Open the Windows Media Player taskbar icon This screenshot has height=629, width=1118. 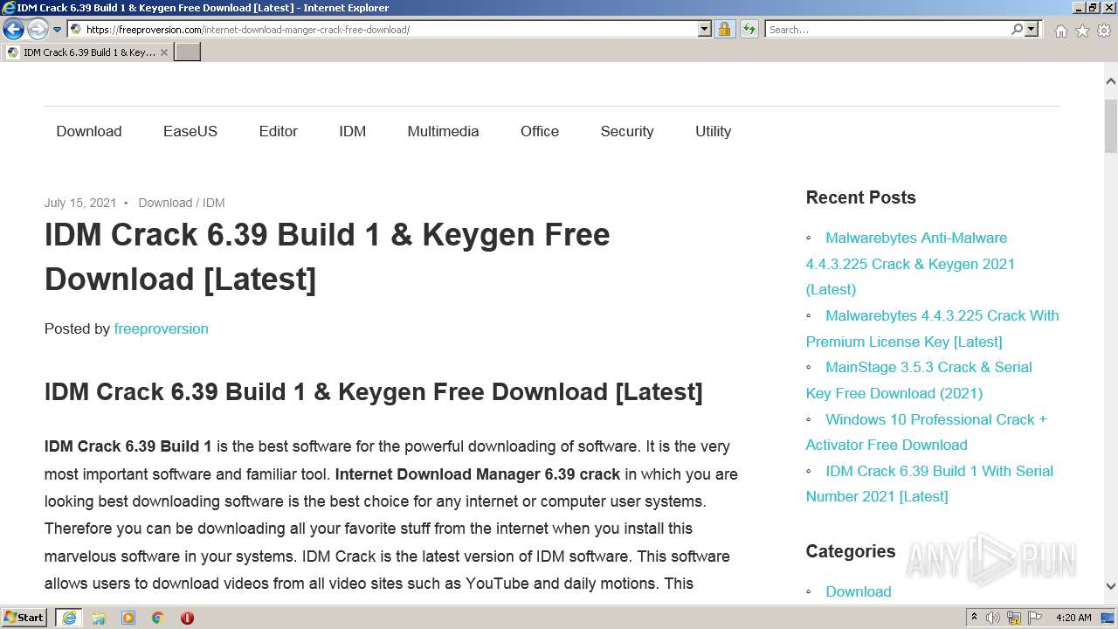128,618
